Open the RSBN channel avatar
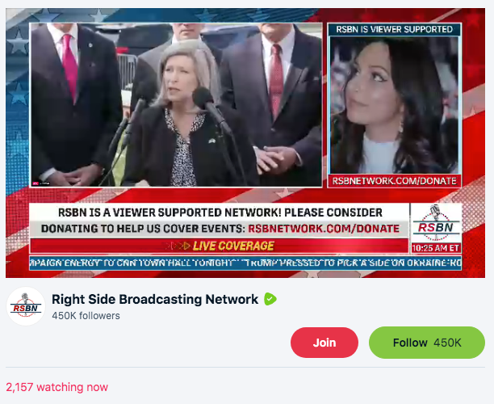 point(26,306)
